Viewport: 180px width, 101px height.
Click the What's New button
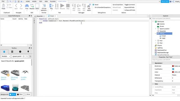(165, 1)
